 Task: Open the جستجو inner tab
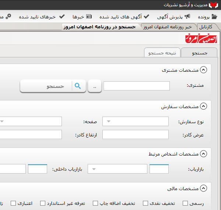pyautogui.click(x=199, y=53)
